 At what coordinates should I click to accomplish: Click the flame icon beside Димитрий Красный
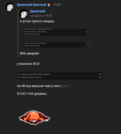coord(49,5)
